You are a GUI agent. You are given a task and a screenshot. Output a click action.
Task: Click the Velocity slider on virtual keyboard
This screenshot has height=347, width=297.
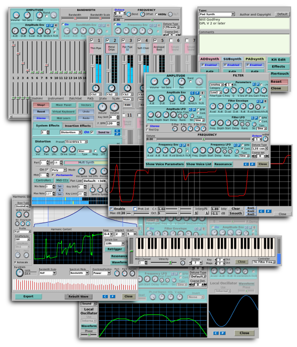coord(164,262)
